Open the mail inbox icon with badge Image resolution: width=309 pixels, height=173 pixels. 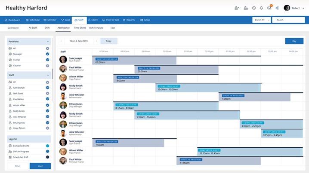pos(269,8)
